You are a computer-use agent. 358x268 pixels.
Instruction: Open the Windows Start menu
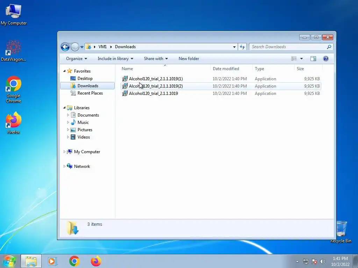[x=9, y=261]
